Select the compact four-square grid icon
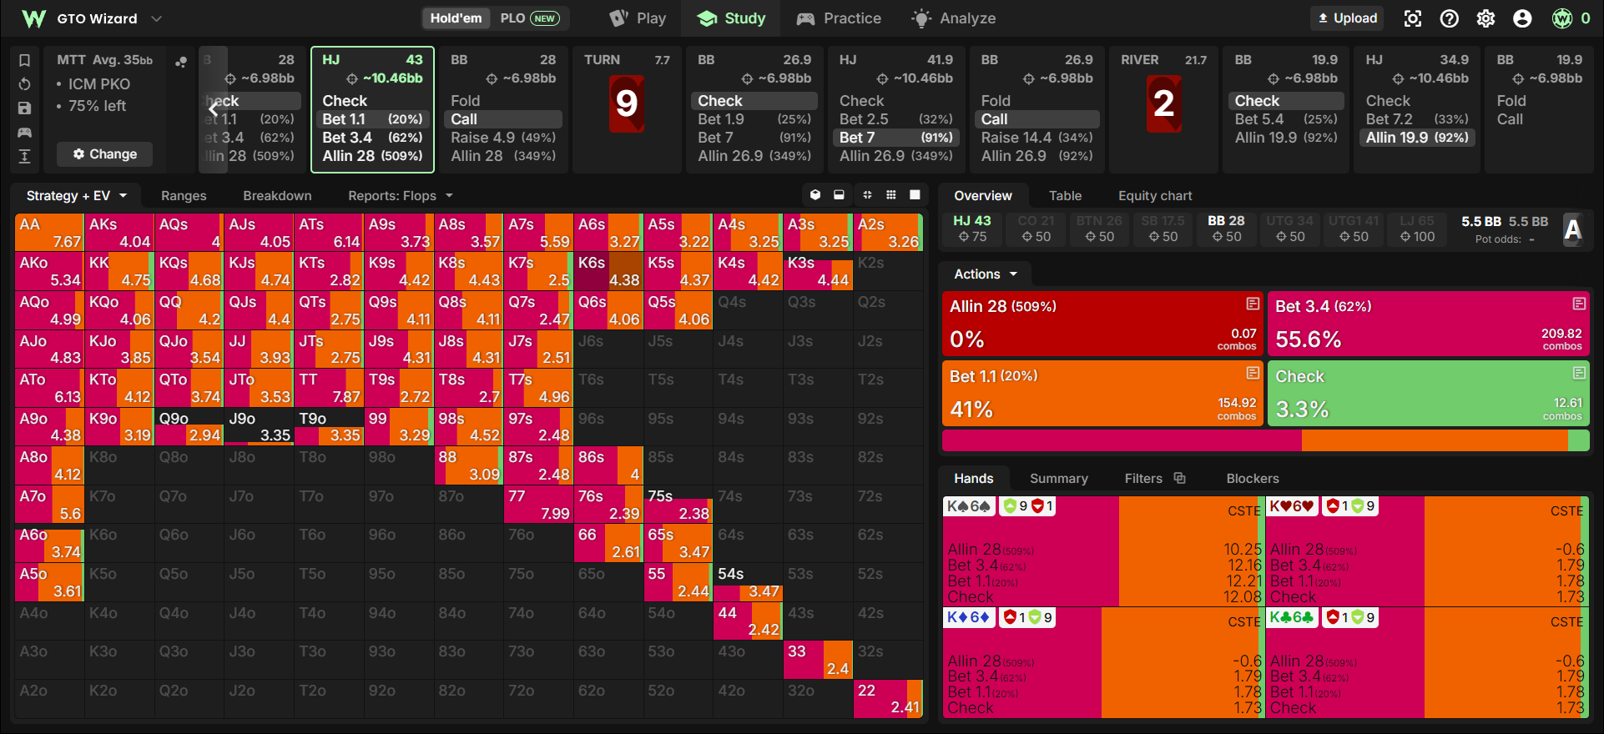The height and width of the screenshot is (734, 1604). pos(867,195)
